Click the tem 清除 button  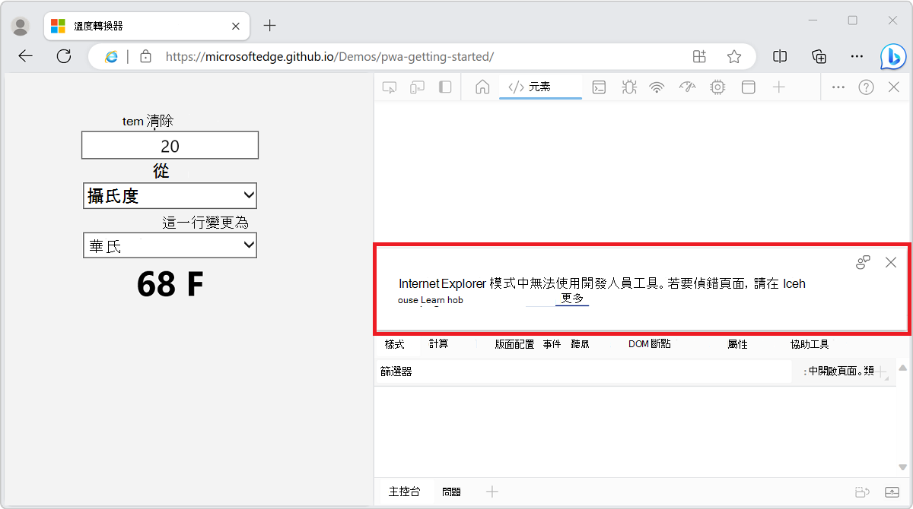[148, 121]
